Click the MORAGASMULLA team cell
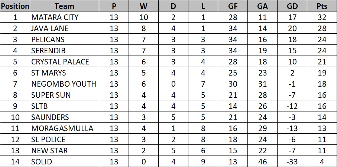 [65, 128]
